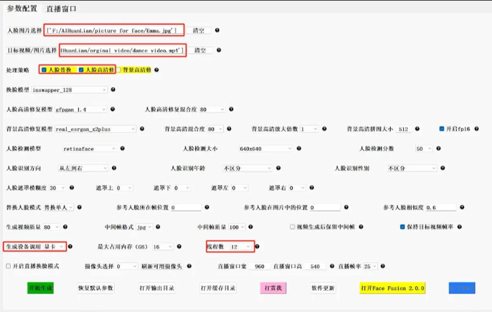Click the 刷新可用摄像头 button
This screenshot has width=492, height=312.
162,266
